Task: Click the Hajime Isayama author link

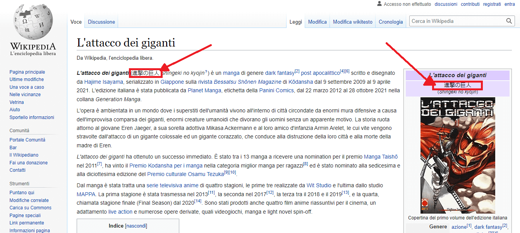Action: pos(104,82)
